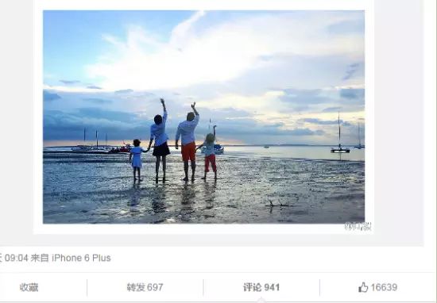Click 转发 697 to repost
Viewport: 437px width, 303px height.
(x=145, y=287)
